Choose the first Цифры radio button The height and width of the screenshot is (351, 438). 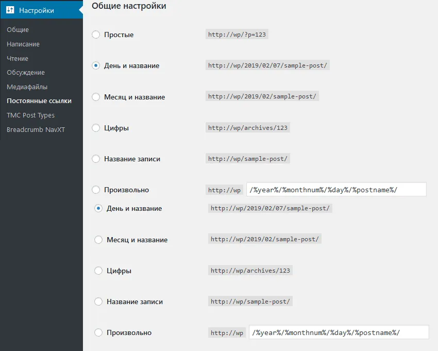(x=96, y=128)
